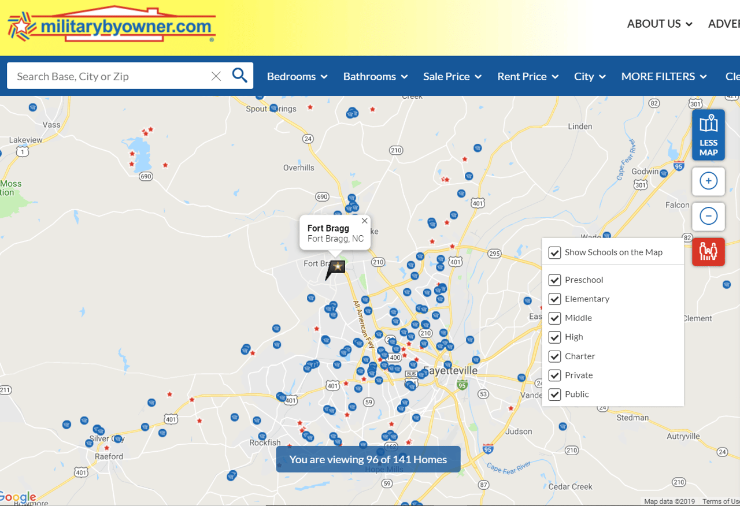Image resolution: width=740 pixels, height=506 pixels.
Task: Click the Fort Bragg star base marker
Action: 337,267
